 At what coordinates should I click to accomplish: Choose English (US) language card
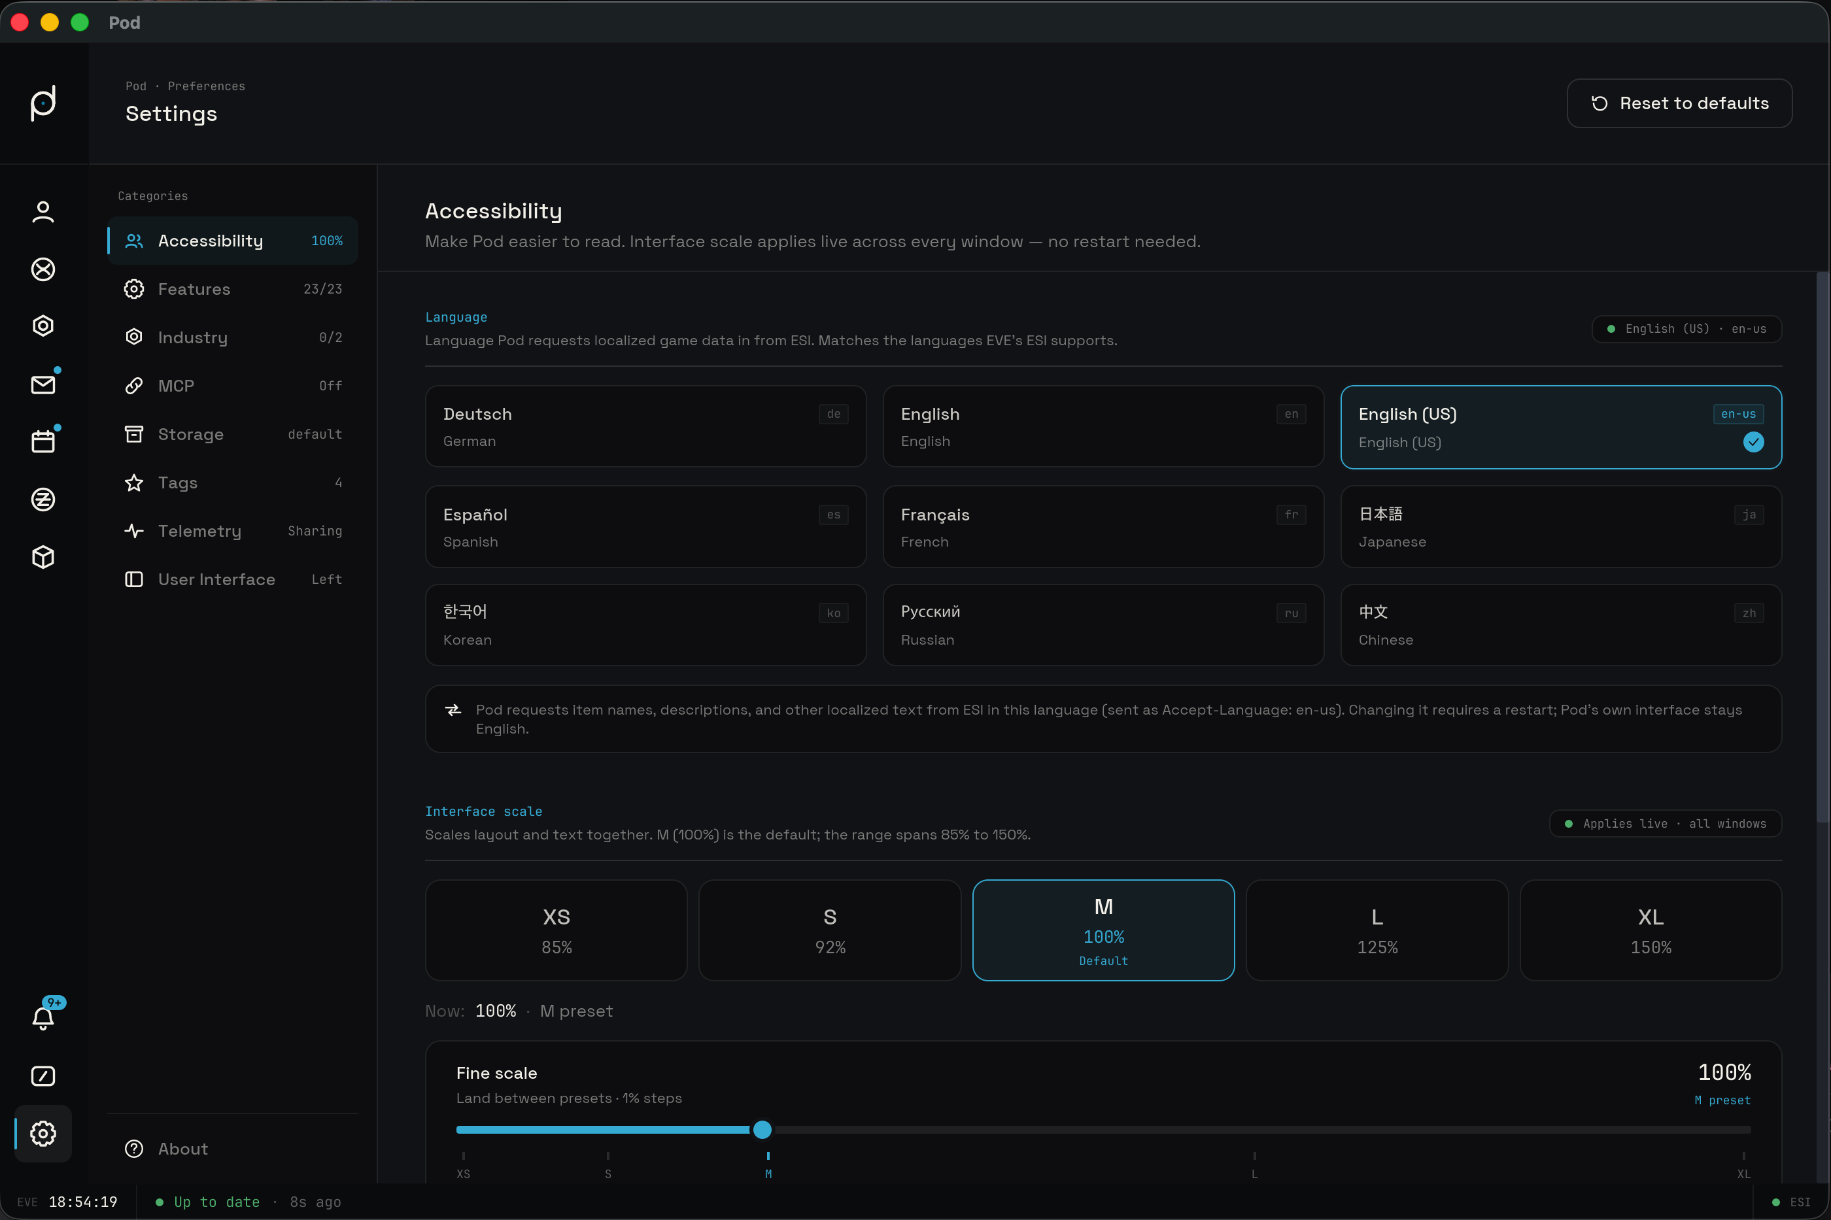1561,427
